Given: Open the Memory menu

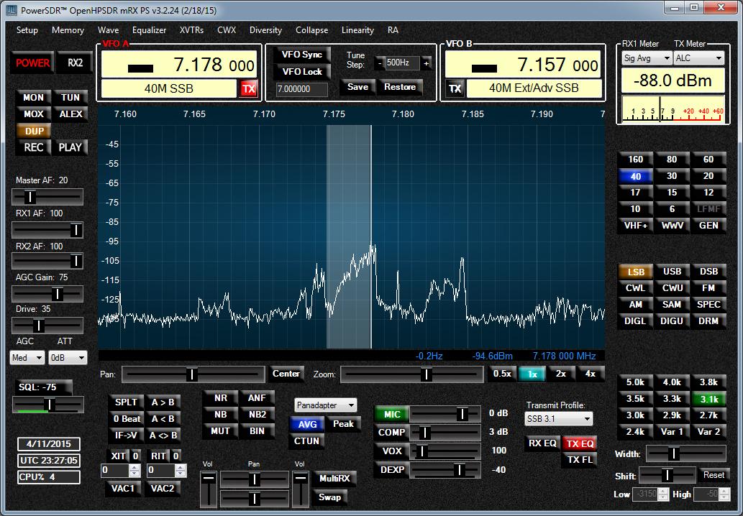Looking at the screenshot, I should click(x=68, y=29).
